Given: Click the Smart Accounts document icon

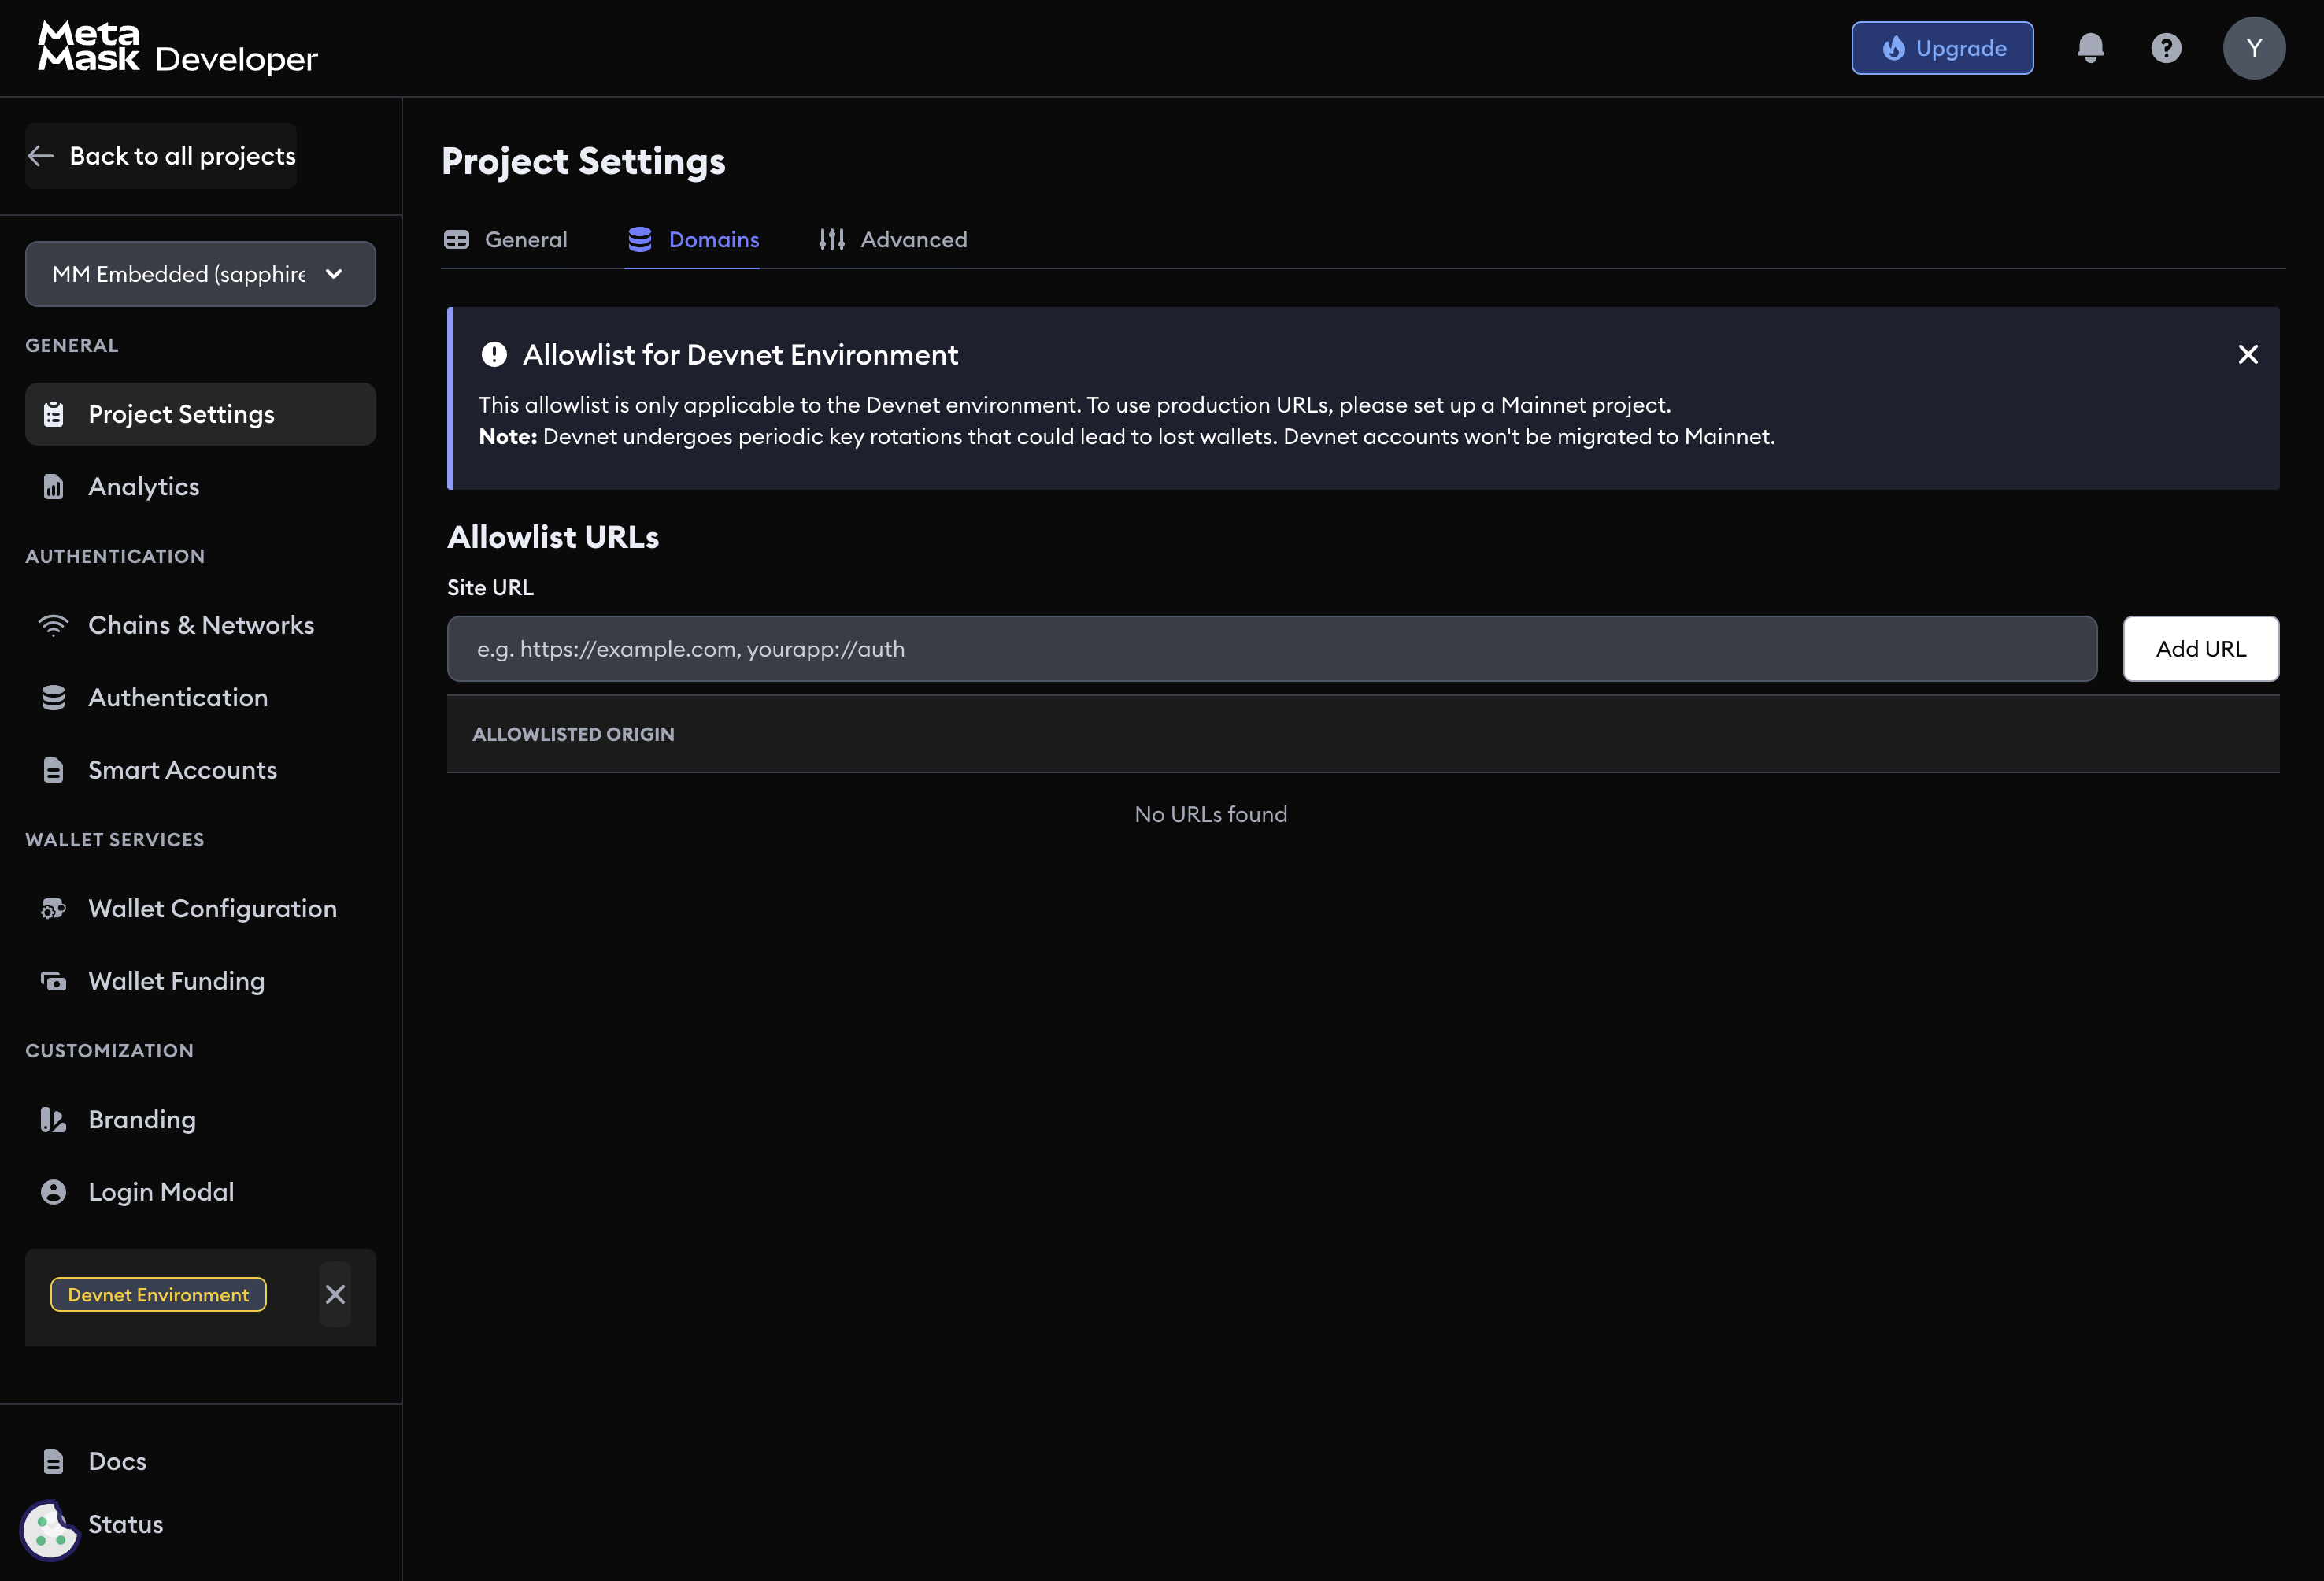Looking at the screenshot, I should [x=54, y=770].
